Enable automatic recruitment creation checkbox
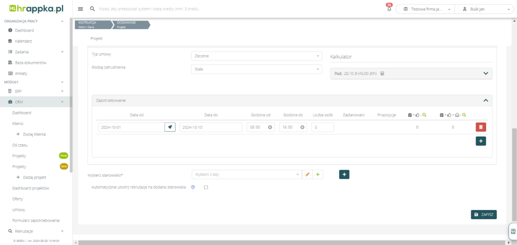517x245 pixels. (206, 187)
